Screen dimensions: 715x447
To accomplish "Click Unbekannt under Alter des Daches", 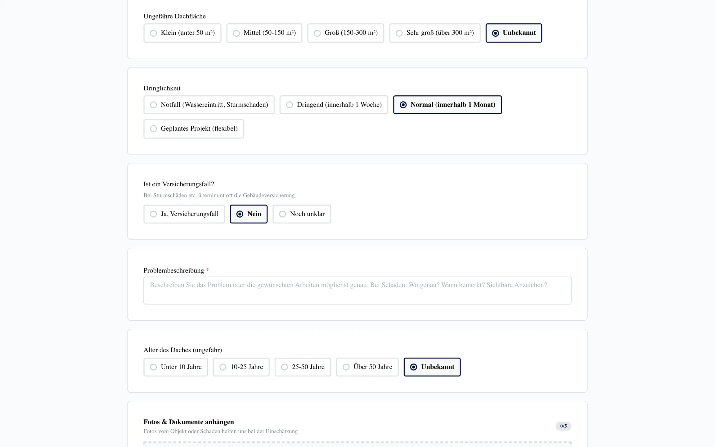I will coord(432,367).
